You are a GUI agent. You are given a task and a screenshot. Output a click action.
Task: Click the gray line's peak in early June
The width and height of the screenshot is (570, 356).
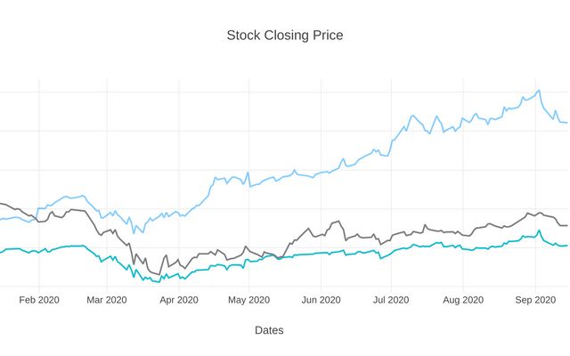pos(336,222)
